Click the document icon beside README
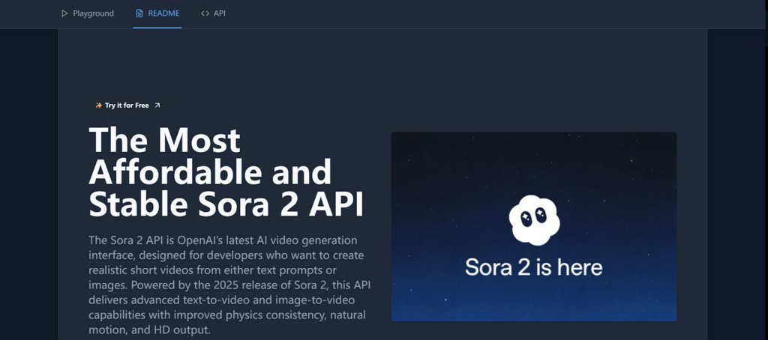 coord(139,13)
